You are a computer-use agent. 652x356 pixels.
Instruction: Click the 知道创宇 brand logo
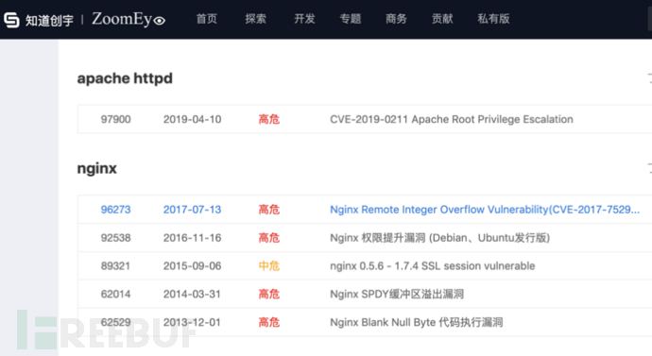pos(38,20)
